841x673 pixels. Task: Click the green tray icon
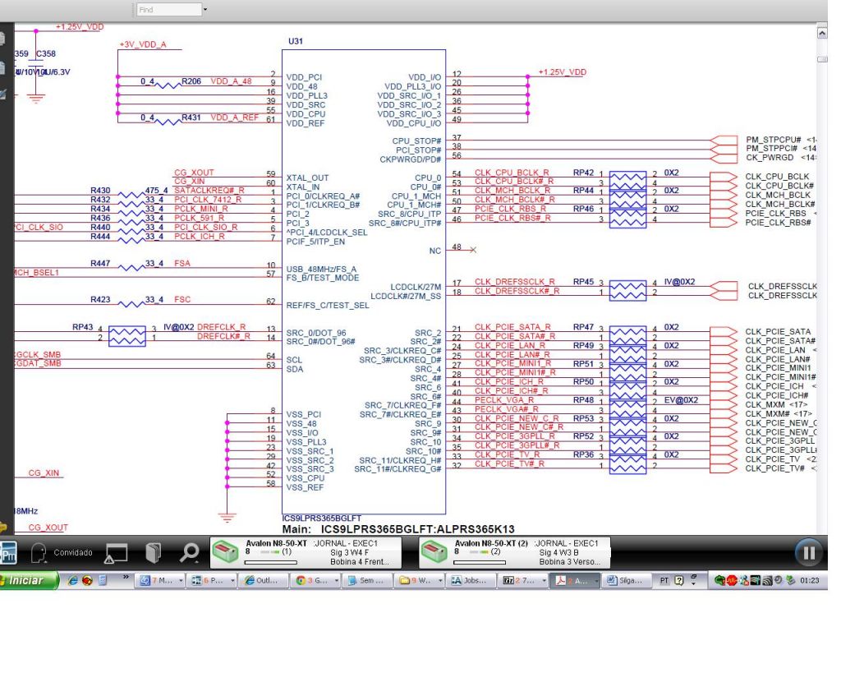click(x=720, y=581)
